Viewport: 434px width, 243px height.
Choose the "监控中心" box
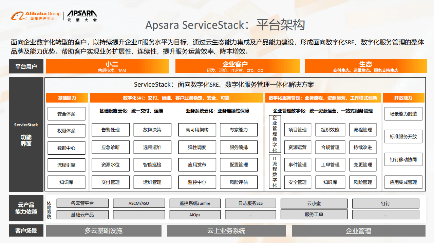pyautogui.click(x=197, y=182)
